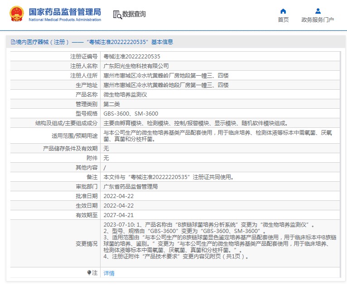Click 无 value in 附件 row
Viewport: 347px width, 286px height.
point(106,158)
